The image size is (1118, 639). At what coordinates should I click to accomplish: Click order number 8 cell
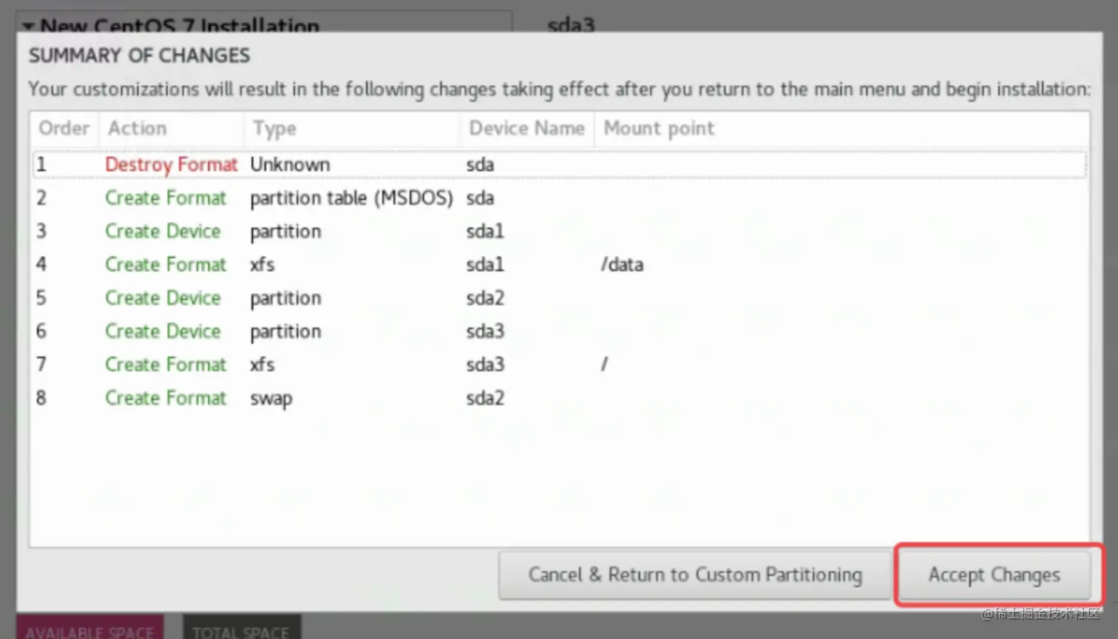pyautogui.click(x=41, y=397)
